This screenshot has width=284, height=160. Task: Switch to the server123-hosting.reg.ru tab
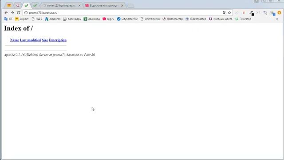pyautogui.click(x=61, y=6)
